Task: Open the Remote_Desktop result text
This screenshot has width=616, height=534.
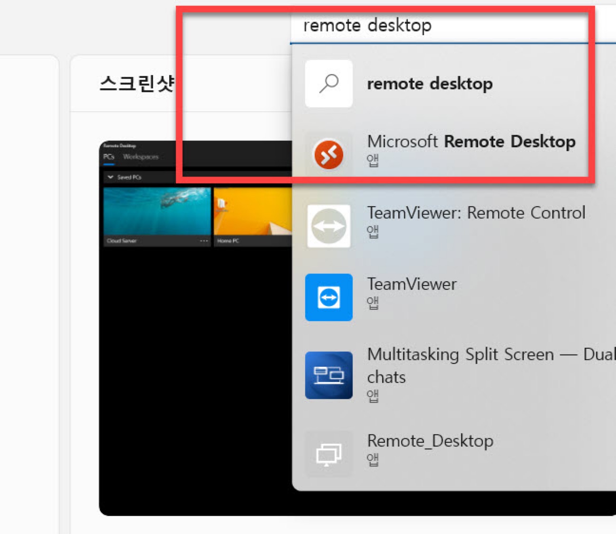Action: [430, 441]
